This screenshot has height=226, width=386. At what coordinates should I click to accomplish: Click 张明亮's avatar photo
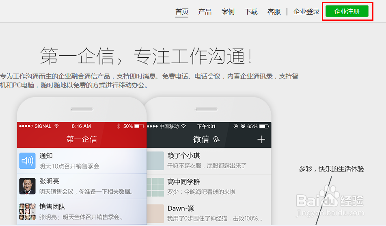(27, 186)
